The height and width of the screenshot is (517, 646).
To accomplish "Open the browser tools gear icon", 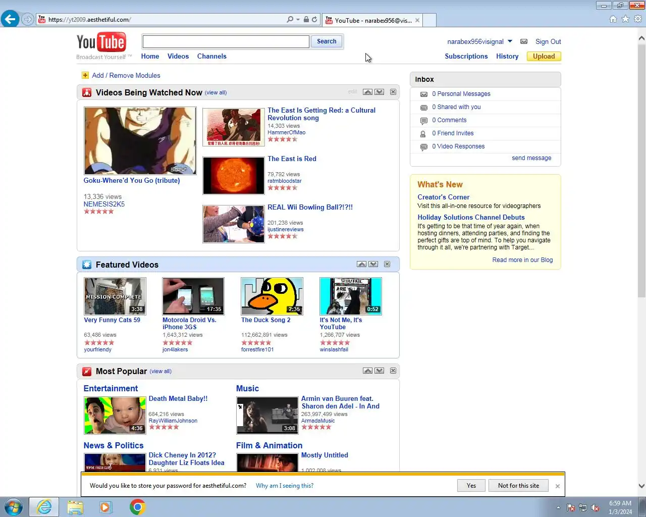I will [x=638, y=19].
